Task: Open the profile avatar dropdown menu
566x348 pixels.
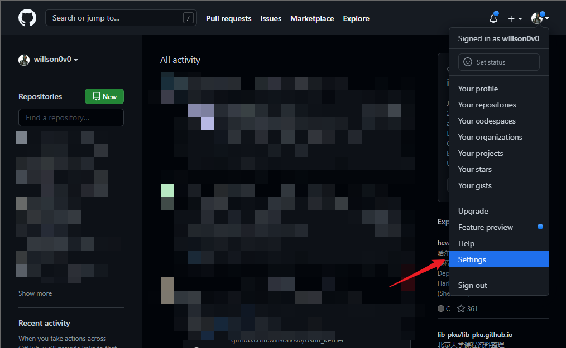Action: 540,18
